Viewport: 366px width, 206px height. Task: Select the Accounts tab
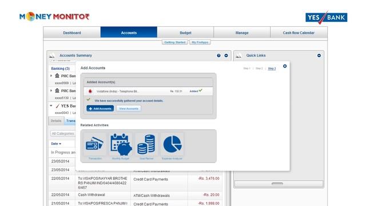[129, 33]
